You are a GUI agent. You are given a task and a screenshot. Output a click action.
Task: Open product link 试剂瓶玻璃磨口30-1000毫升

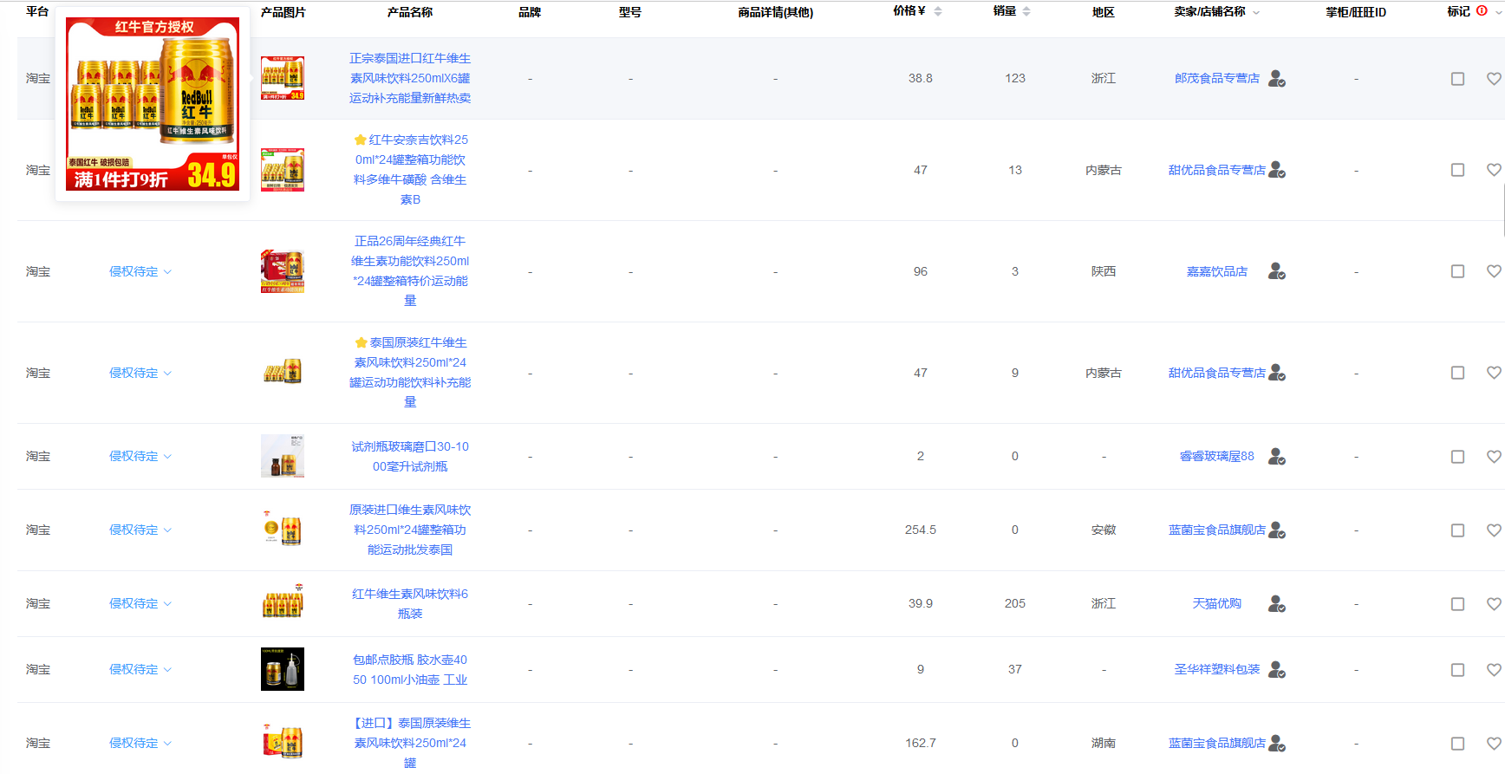(410, 457)
